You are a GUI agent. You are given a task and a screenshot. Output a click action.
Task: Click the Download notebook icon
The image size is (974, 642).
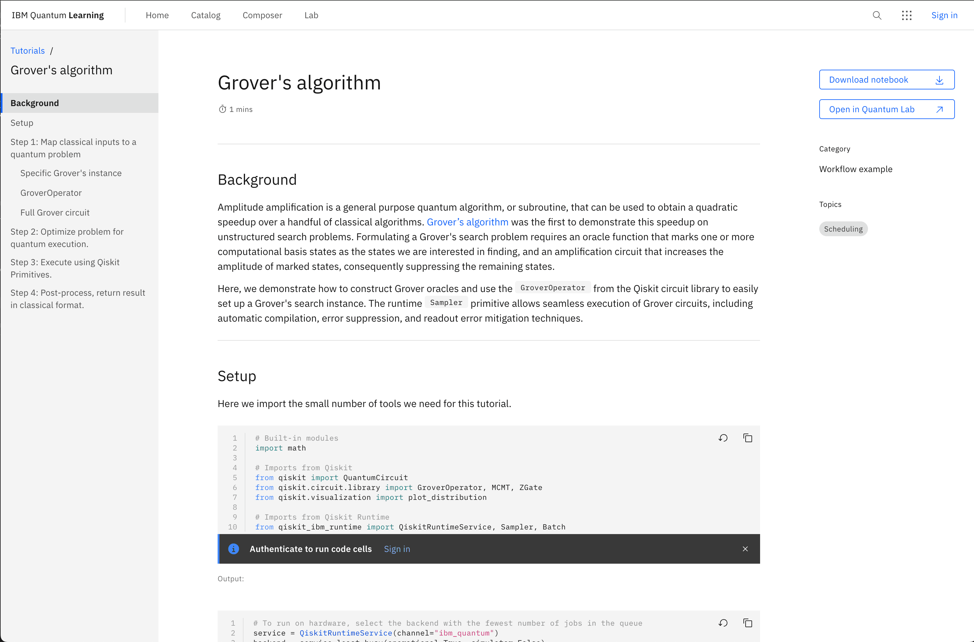[x=941, y=80]
